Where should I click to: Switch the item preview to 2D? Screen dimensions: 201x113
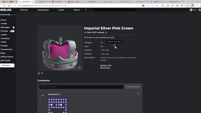[x=79, y=68]
